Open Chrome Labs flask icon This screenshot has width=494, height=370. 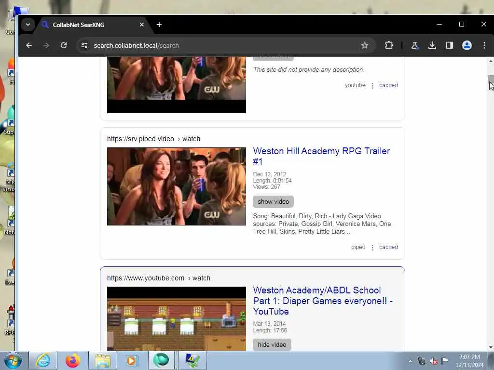pyautogui.click(x=414, y=45)
